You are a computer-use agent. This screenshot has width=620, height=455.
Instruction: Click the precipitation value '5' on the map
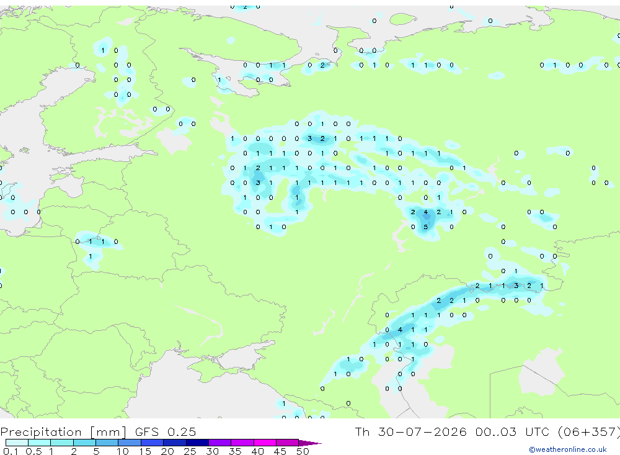pos(426,227)
